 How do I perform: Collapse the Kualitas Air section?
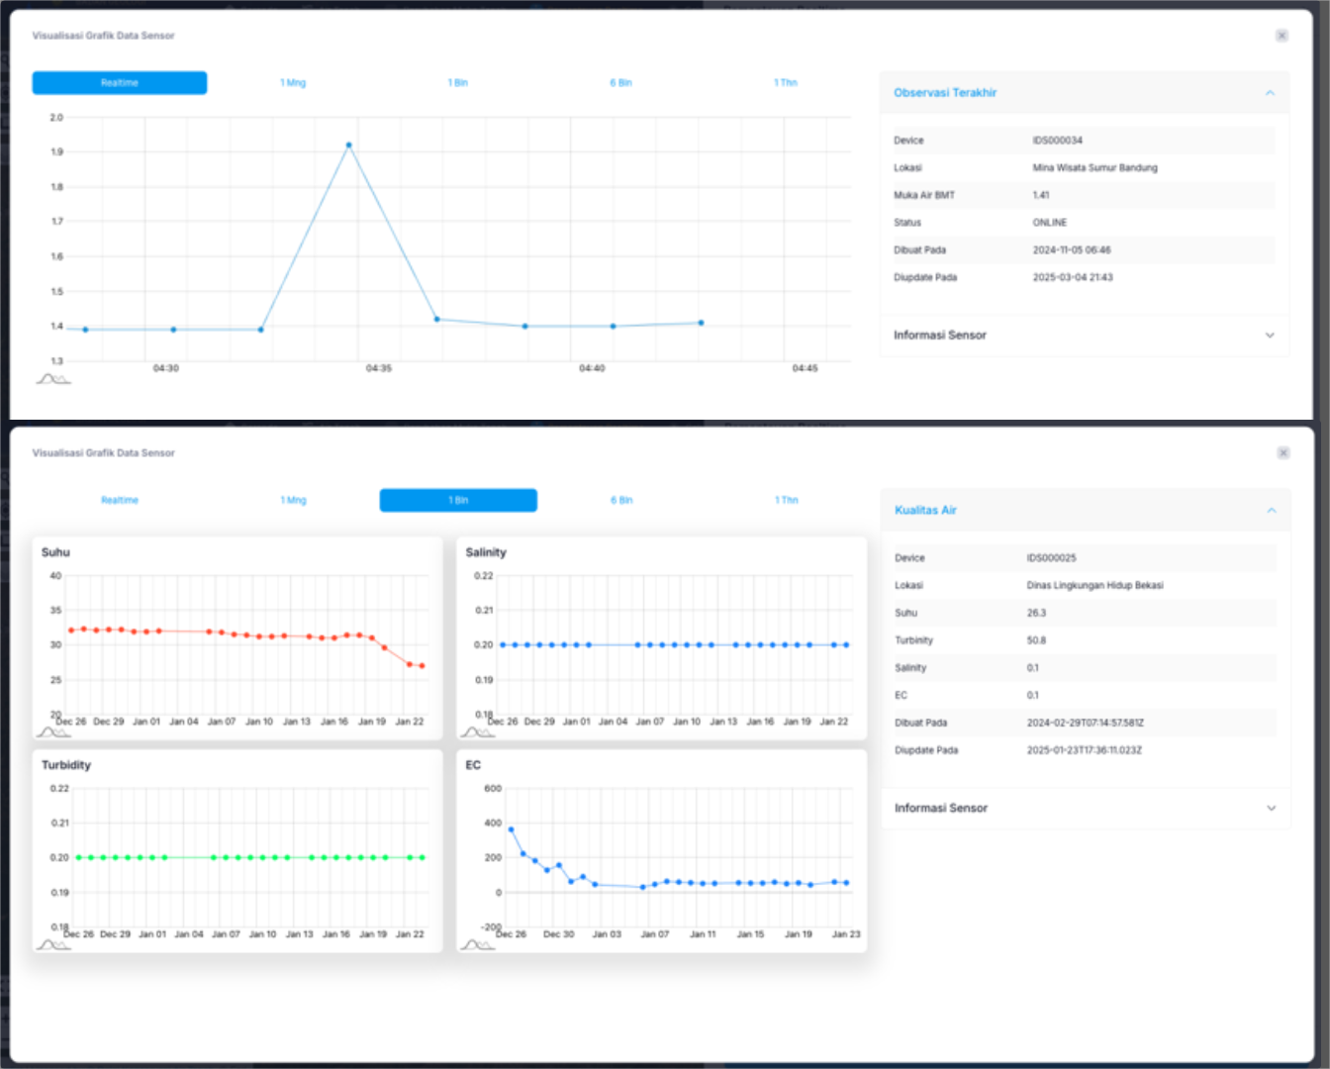[1271, 511]
